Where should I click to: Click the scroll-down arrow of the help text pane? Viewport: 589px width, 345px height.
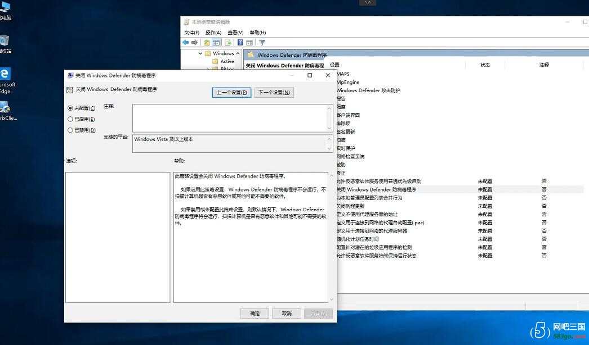tap(331, 299)
